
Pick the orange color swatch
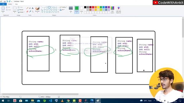[96, 7]
